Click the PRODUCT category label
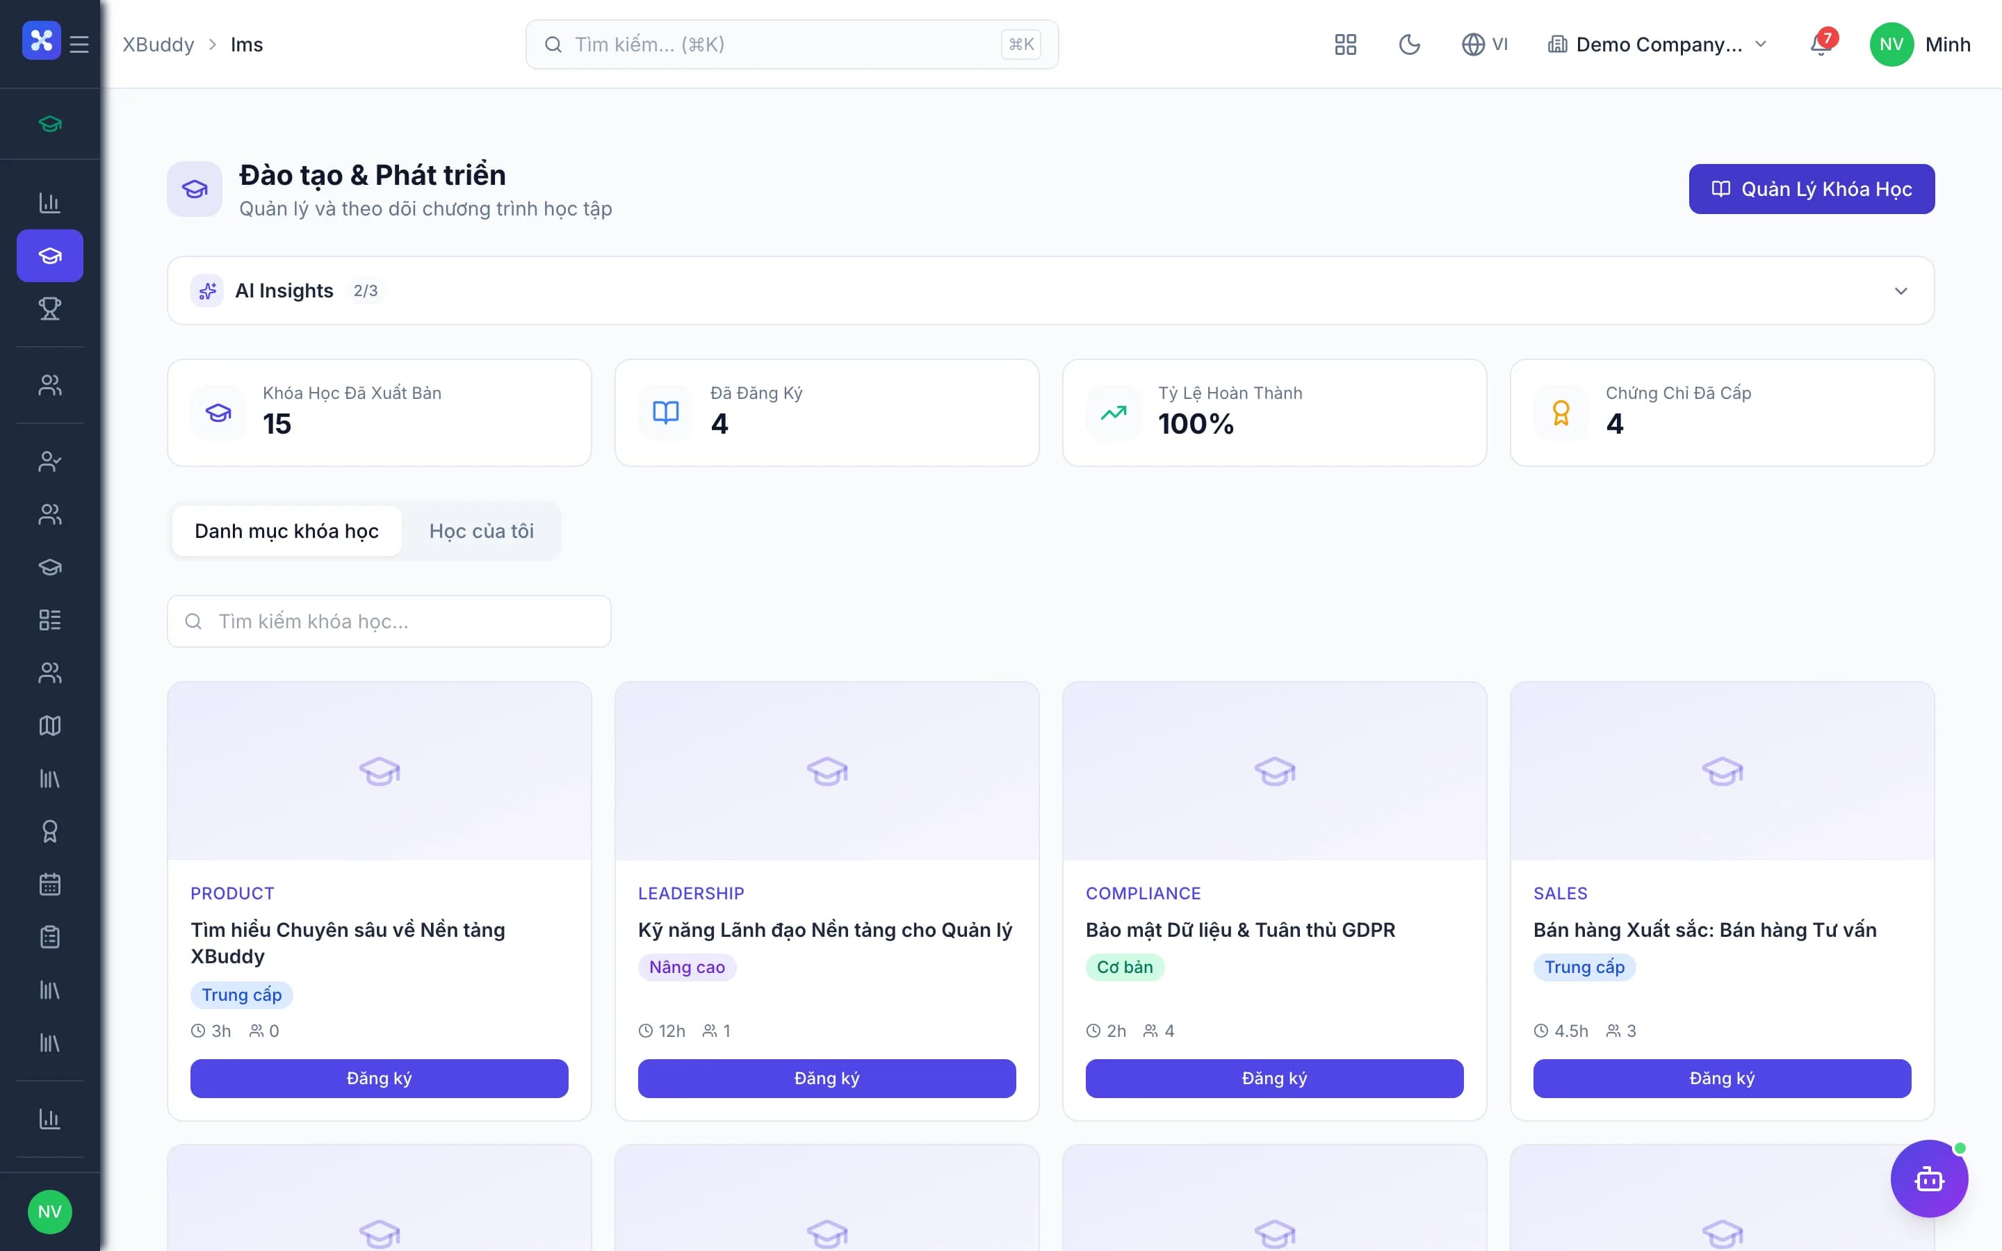Viewport: 2002px width, 1251px height. pyautogui.click(x=231, y=894)
